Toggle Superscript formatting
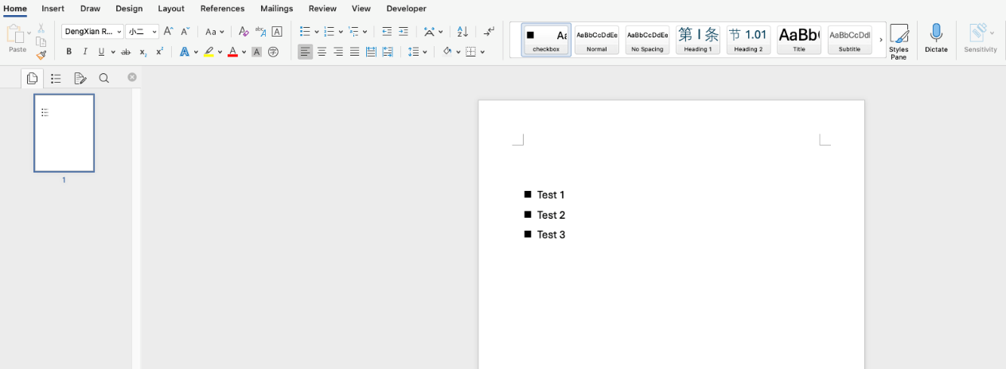This screenshot has height=369, width=1006. [159, 51]
